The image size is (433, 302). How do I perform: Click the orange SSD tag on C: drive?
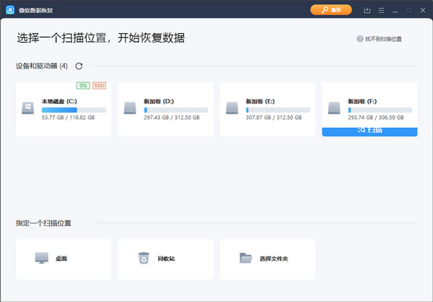click(99, 86)
